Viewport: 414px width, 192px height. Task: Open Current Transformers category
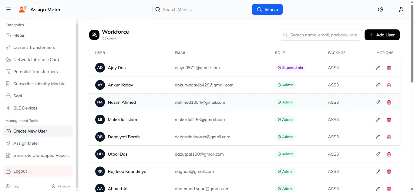[38, 47]
